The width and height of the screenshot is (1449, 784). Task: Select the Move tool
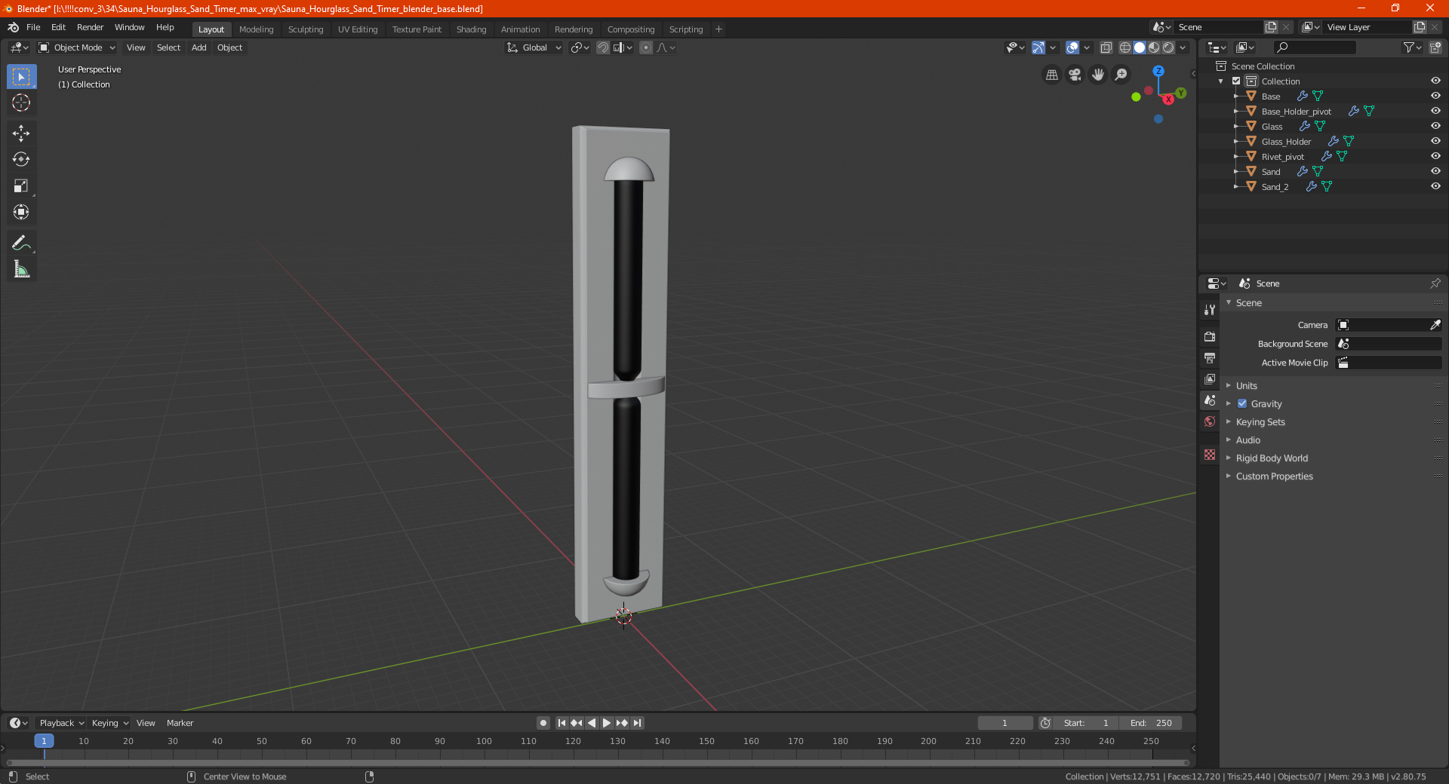pyautogui.click(x=21, y=133)
